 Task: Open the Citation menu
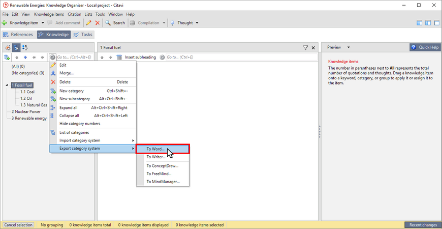(x=74, y=14)
